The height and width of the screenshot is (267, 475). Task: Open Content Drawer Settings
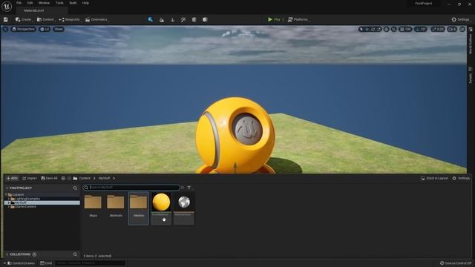tap(461, 178)
